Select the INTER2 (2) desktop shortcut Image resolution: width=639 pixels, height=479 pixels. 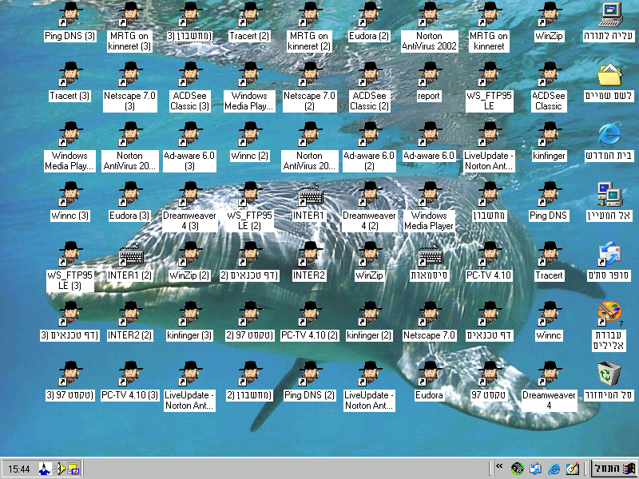(129, 321)
